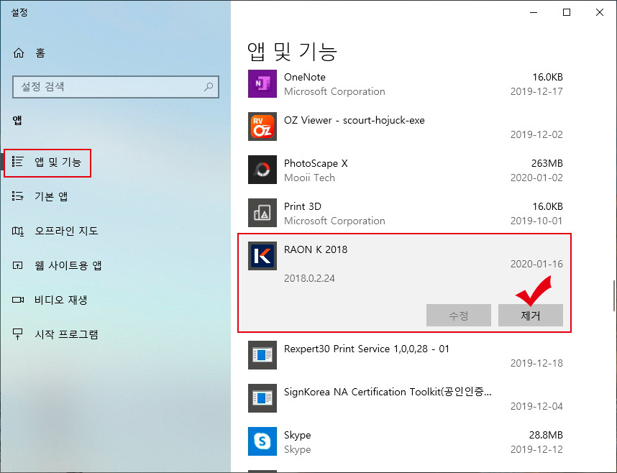Click the disabled 수정 button
The width and height of the screenshot is (617, 473).
[458, 315]
